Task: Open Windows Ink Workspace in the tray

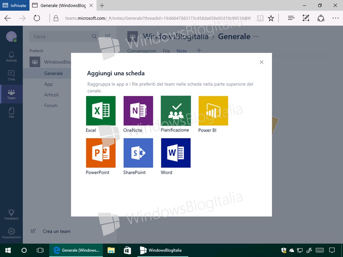Action: (x=309, y=250)
